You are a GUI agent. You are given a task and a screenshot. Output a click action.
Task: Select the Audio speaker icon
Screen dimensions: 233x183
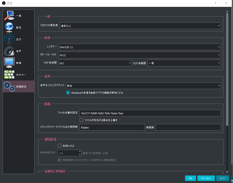point(9,51)
